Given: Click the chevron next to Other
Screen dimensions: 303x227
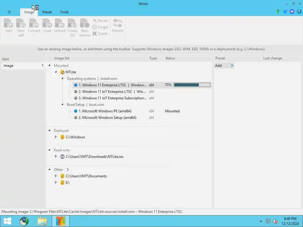Looking at the screenshot, I should [x=68, y=169].
